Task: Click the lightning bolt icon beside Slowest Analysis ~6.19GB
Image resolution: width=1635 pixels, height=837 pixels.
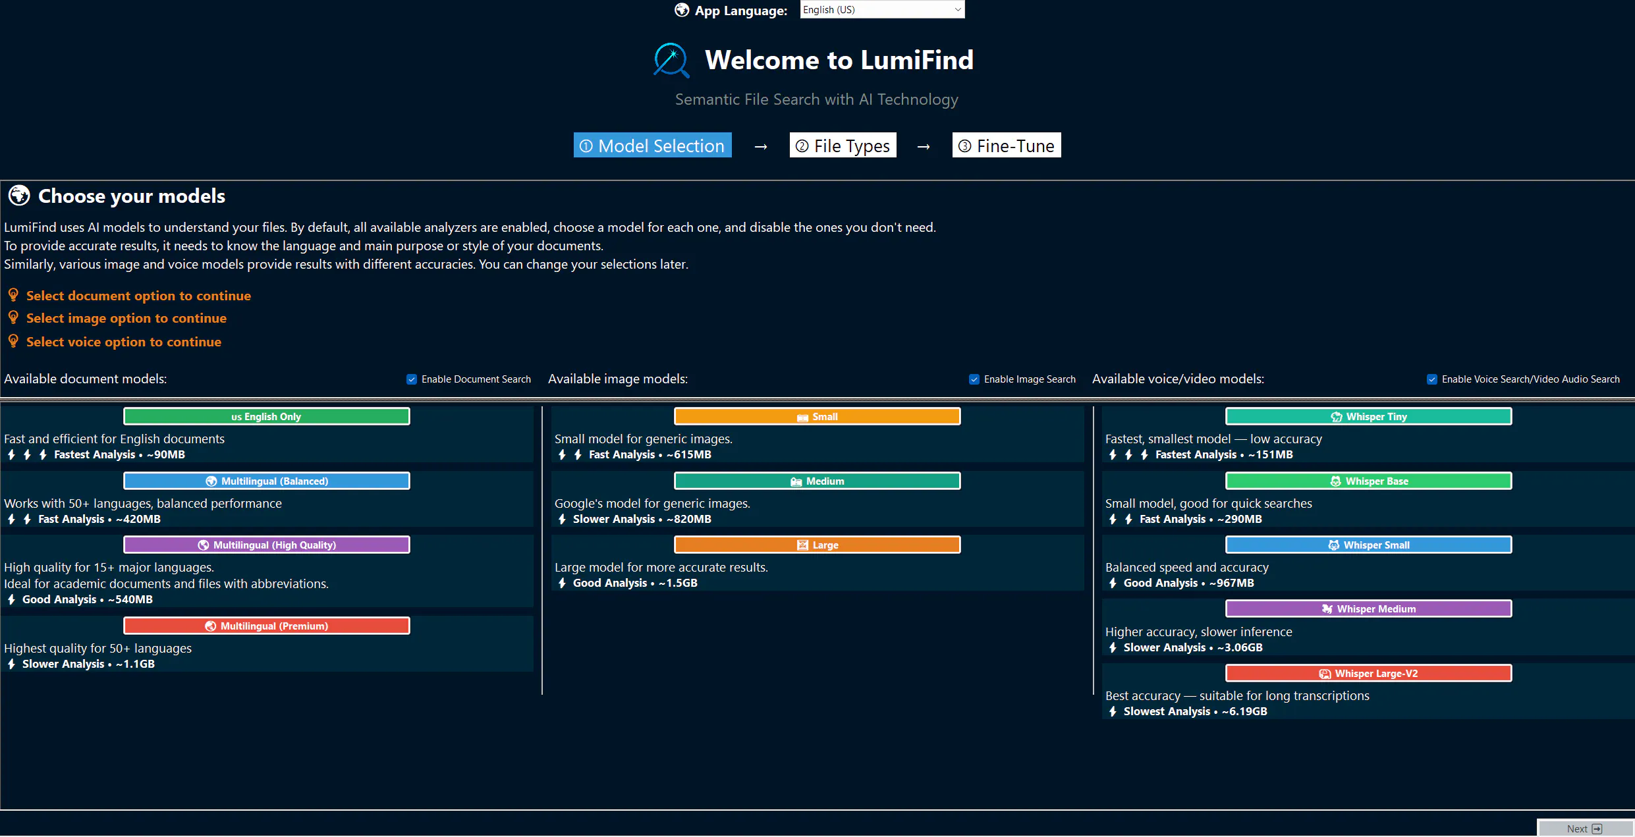Action: pyautogui.click(x=1113, y=711)
